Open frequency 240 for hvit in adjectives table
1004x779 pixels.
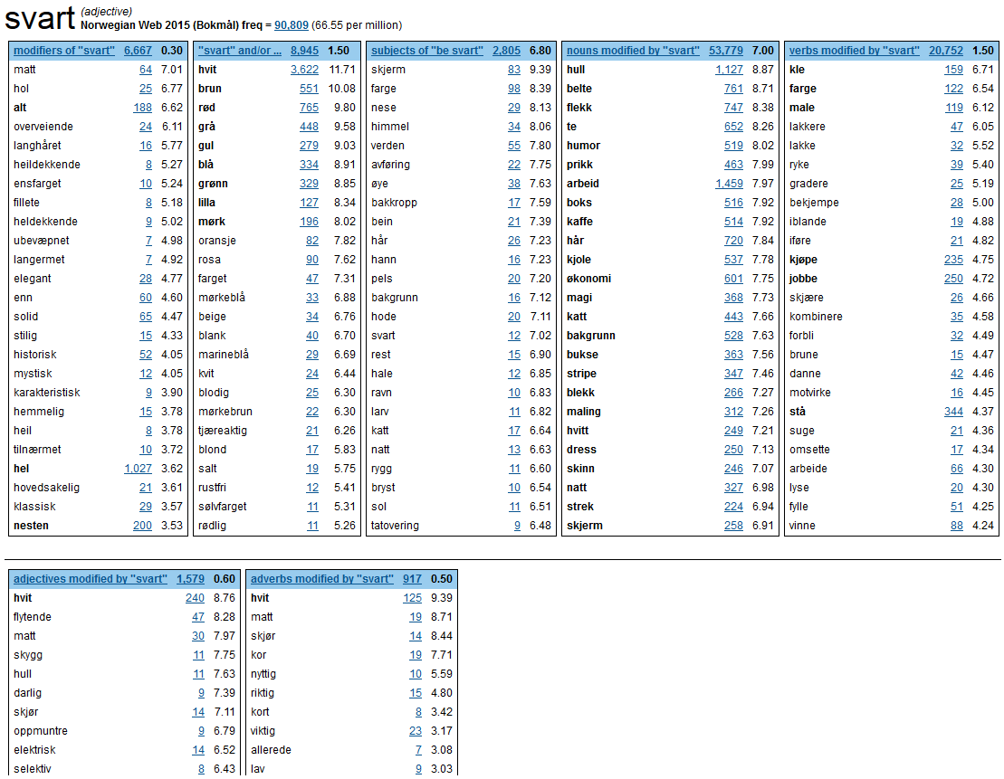195,598
